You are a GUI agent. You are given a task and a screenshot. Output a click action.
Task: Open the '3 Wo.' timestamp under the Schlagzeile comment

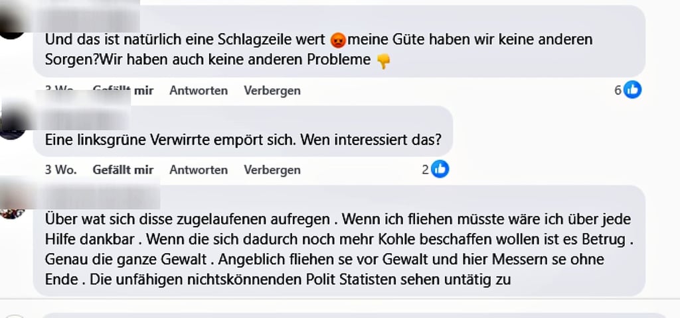[60, 91]
